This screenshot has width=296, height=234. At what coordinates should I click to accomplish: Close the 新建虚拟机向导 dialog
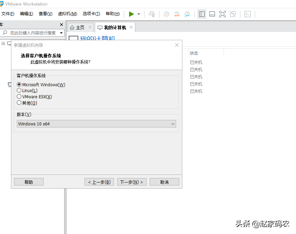(177, 45)
